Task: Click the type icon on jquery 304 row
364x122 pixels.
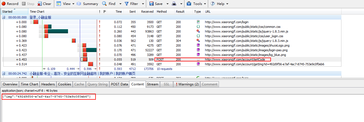Action: [x=198, y=41]
